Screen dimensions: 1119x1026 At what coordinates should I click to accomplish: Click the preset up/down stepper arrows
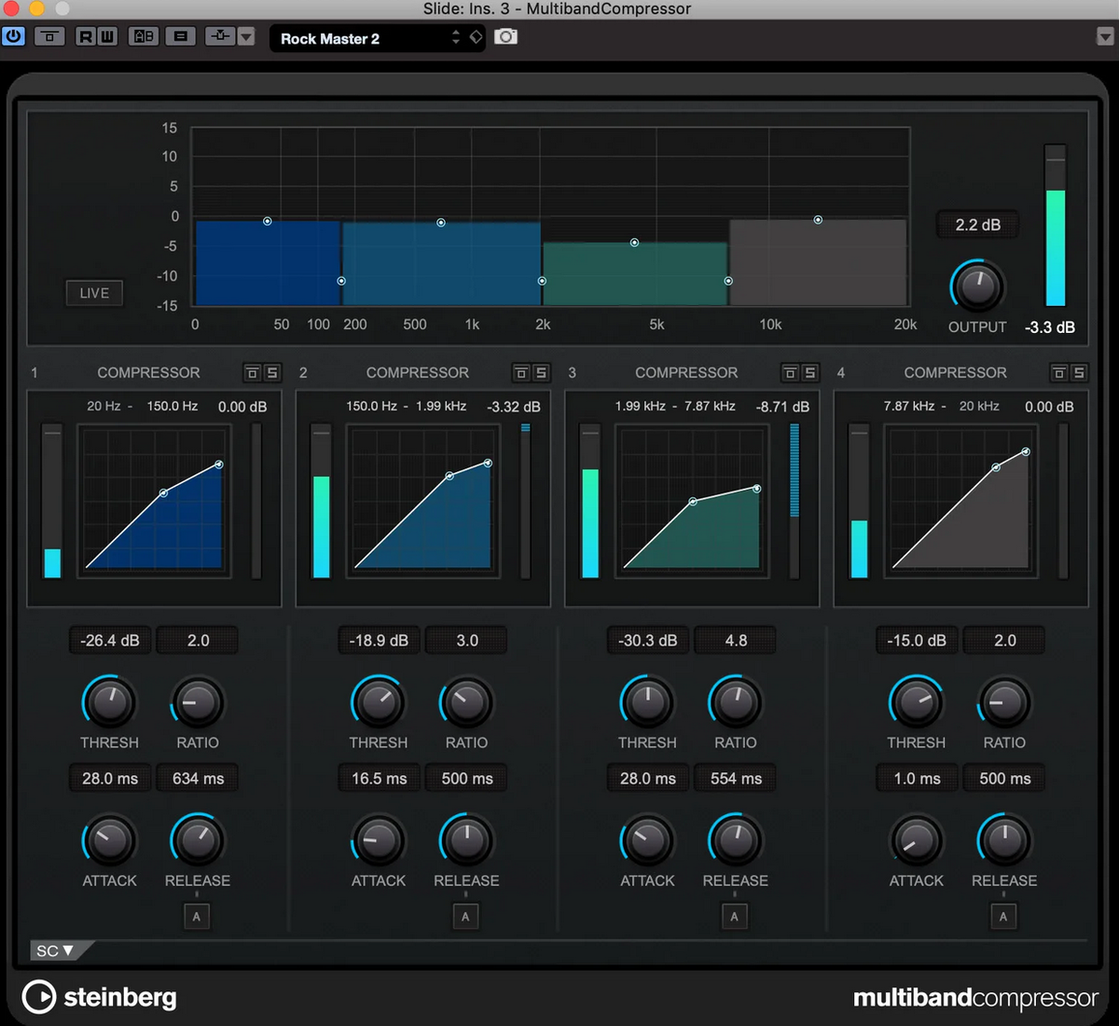click(456, 37)
